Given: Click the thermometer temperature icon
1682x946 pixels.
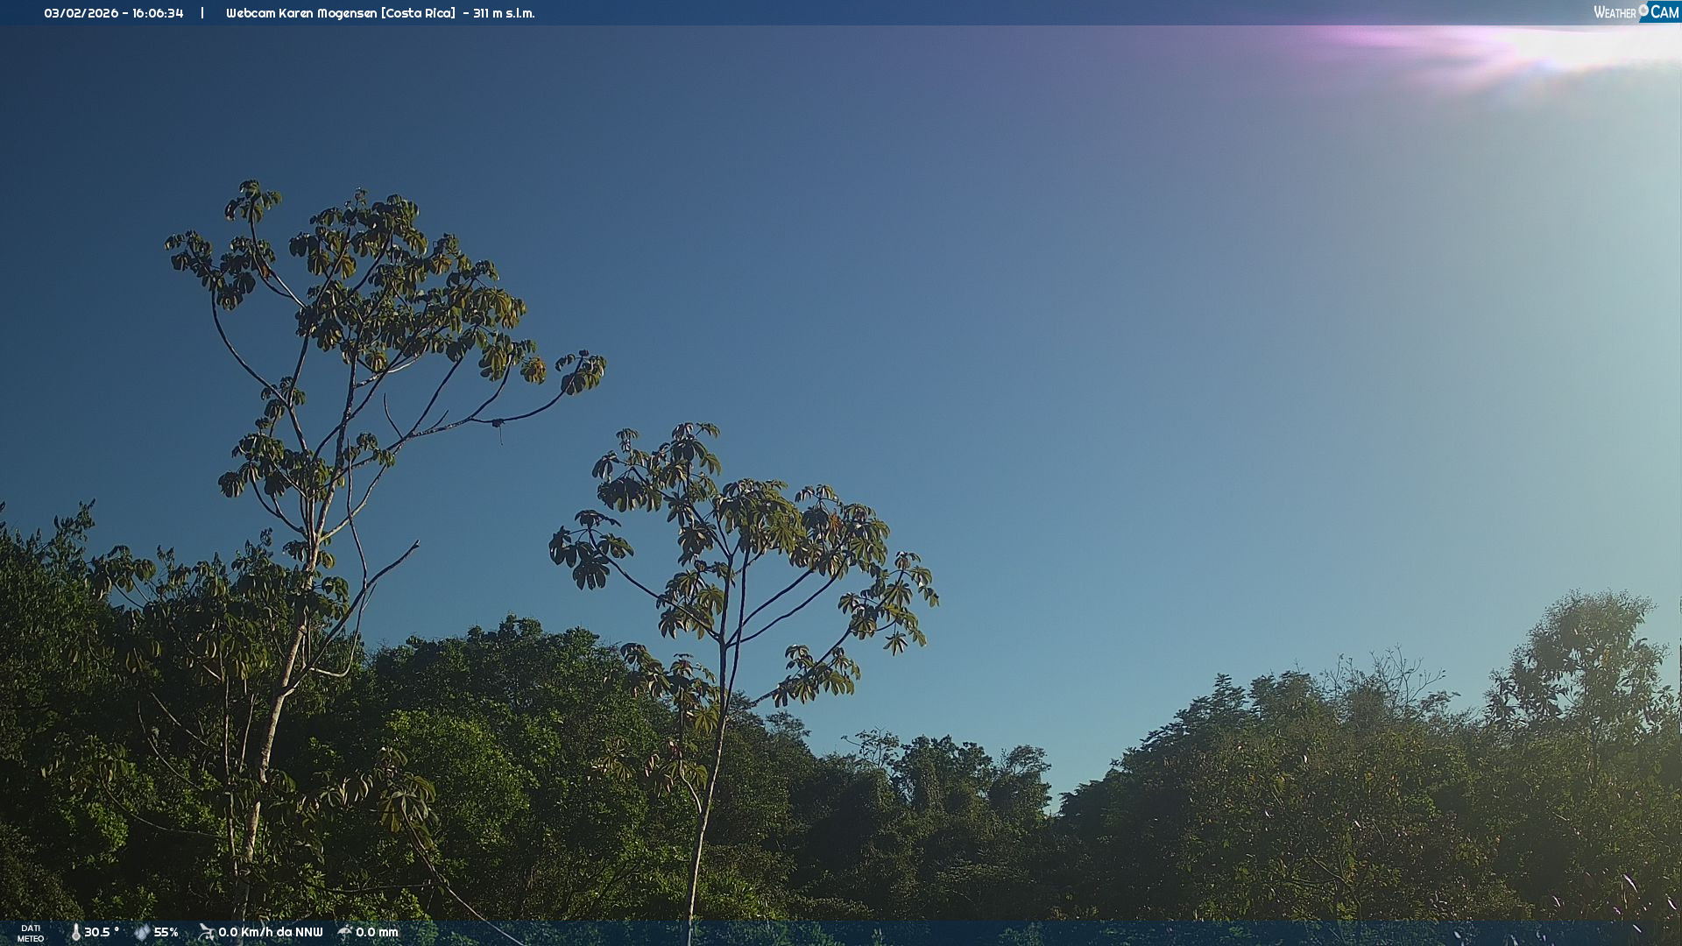Looking at the screenshot, I should (75, 933).
